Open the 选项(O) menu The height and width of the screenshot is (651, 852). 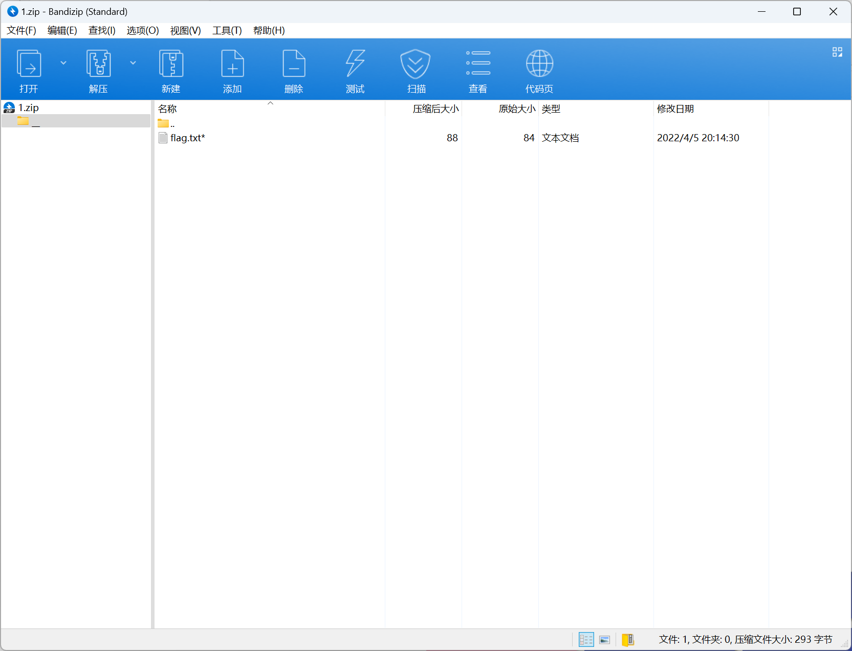[x=143, y=31]
